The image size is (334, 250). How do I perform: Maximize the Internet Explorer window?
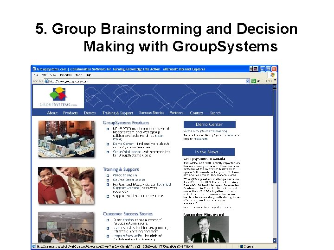[269, 69]
